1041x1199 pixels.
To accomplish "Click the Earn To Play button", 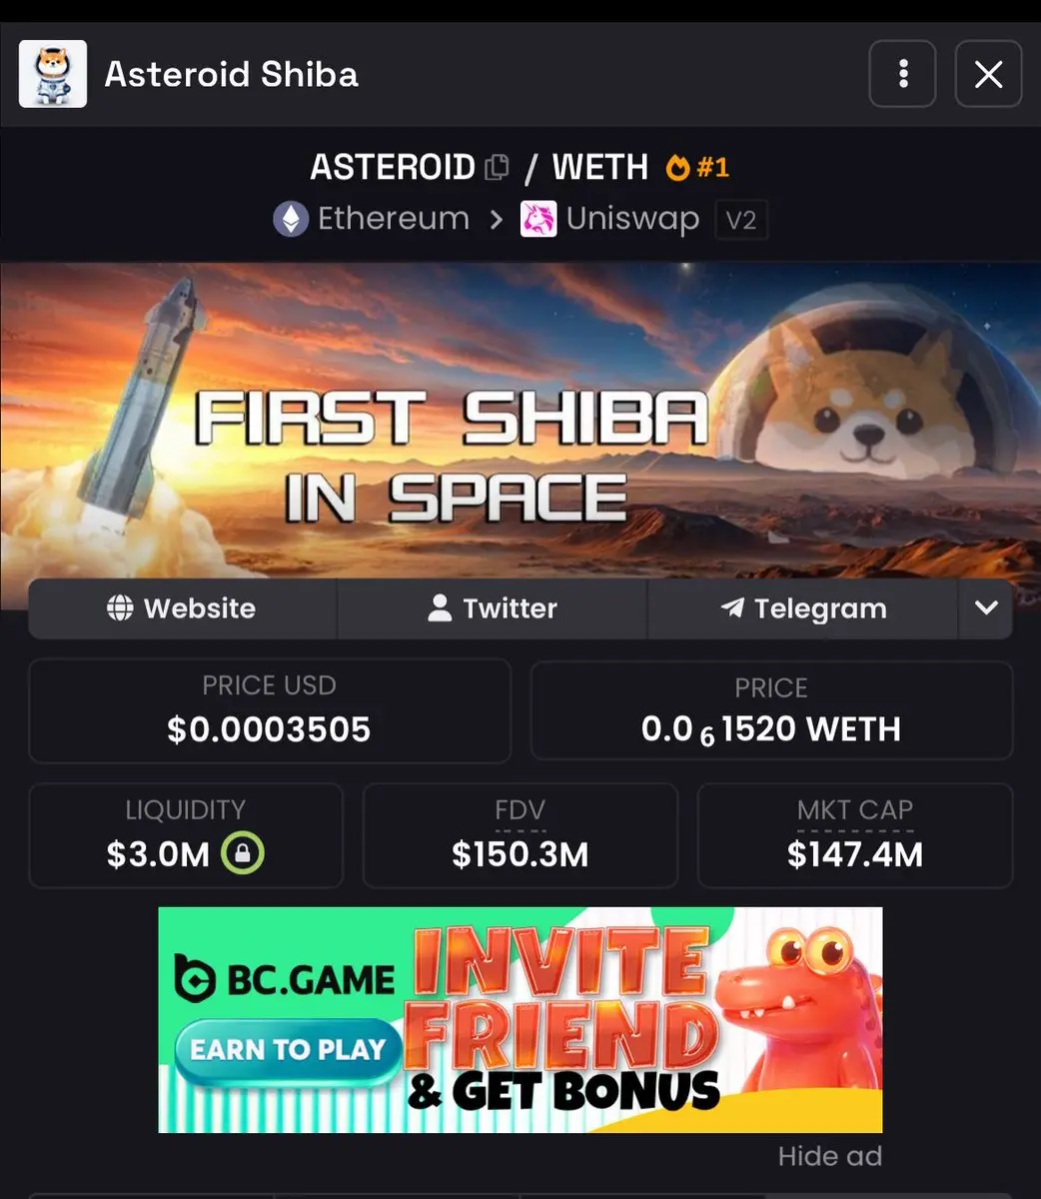I will (x=288, y=1050).
